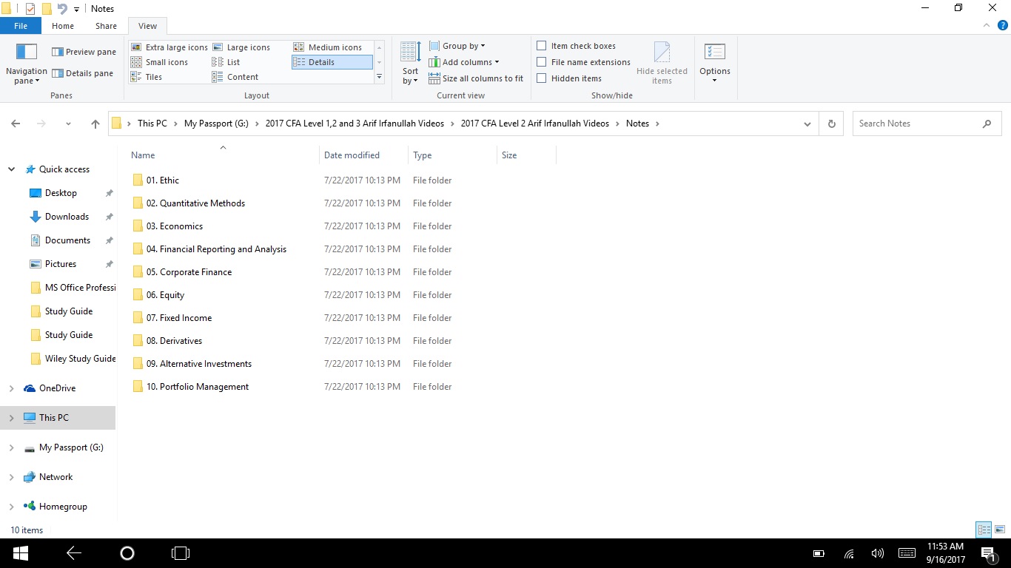Image resolution: width=1011 pixels, height=568 pixels.
Task: Expand the Network tree node
Action: coord(11,477)
